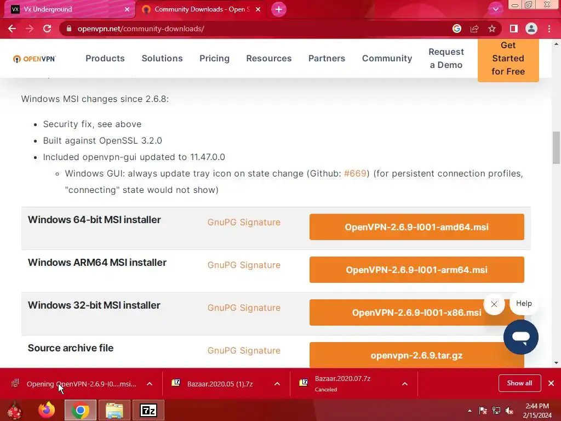This screenshot has width=561, height=421.
Task: Click the Action Center flag tray icon
Action: click(483, 411)
